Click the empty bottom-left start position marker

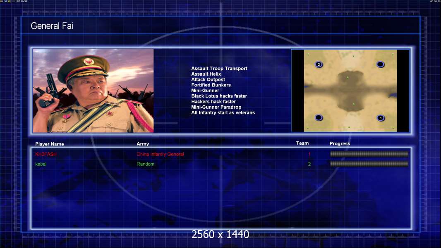click(319, 117)
